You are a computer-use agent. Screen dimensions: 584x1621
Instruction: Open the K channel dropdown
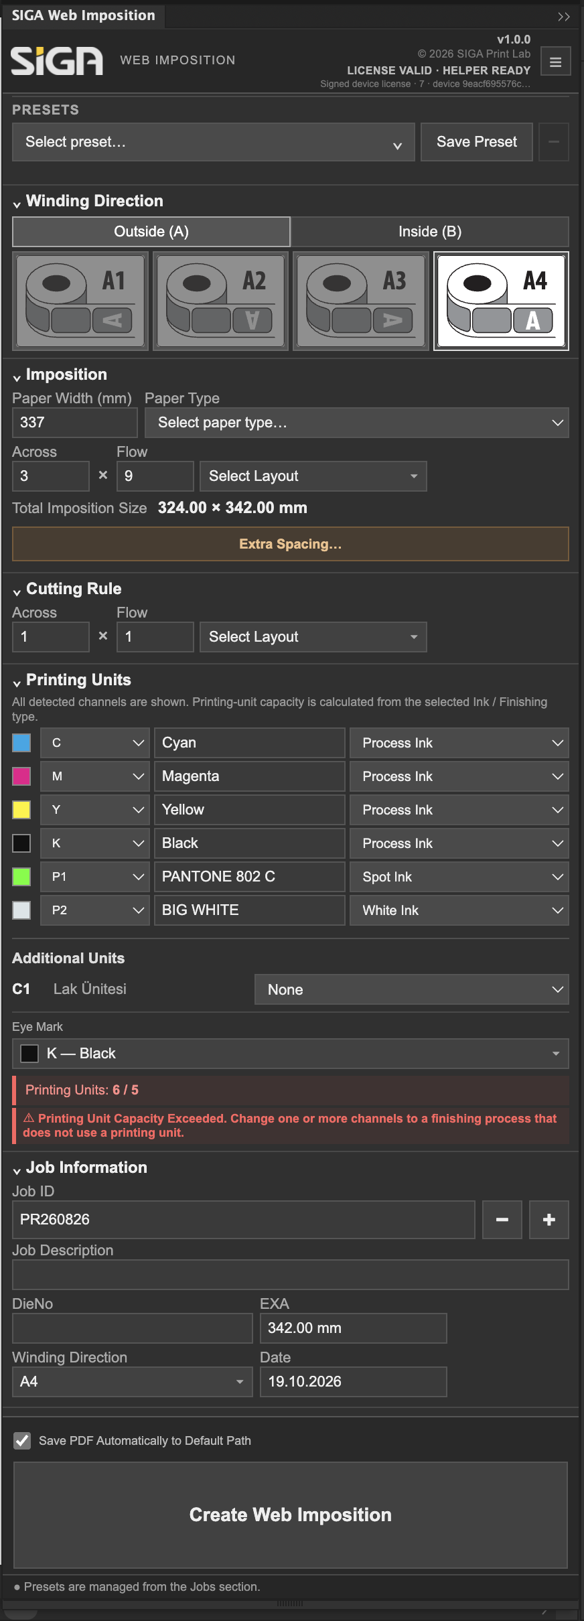tap(95, 843)
